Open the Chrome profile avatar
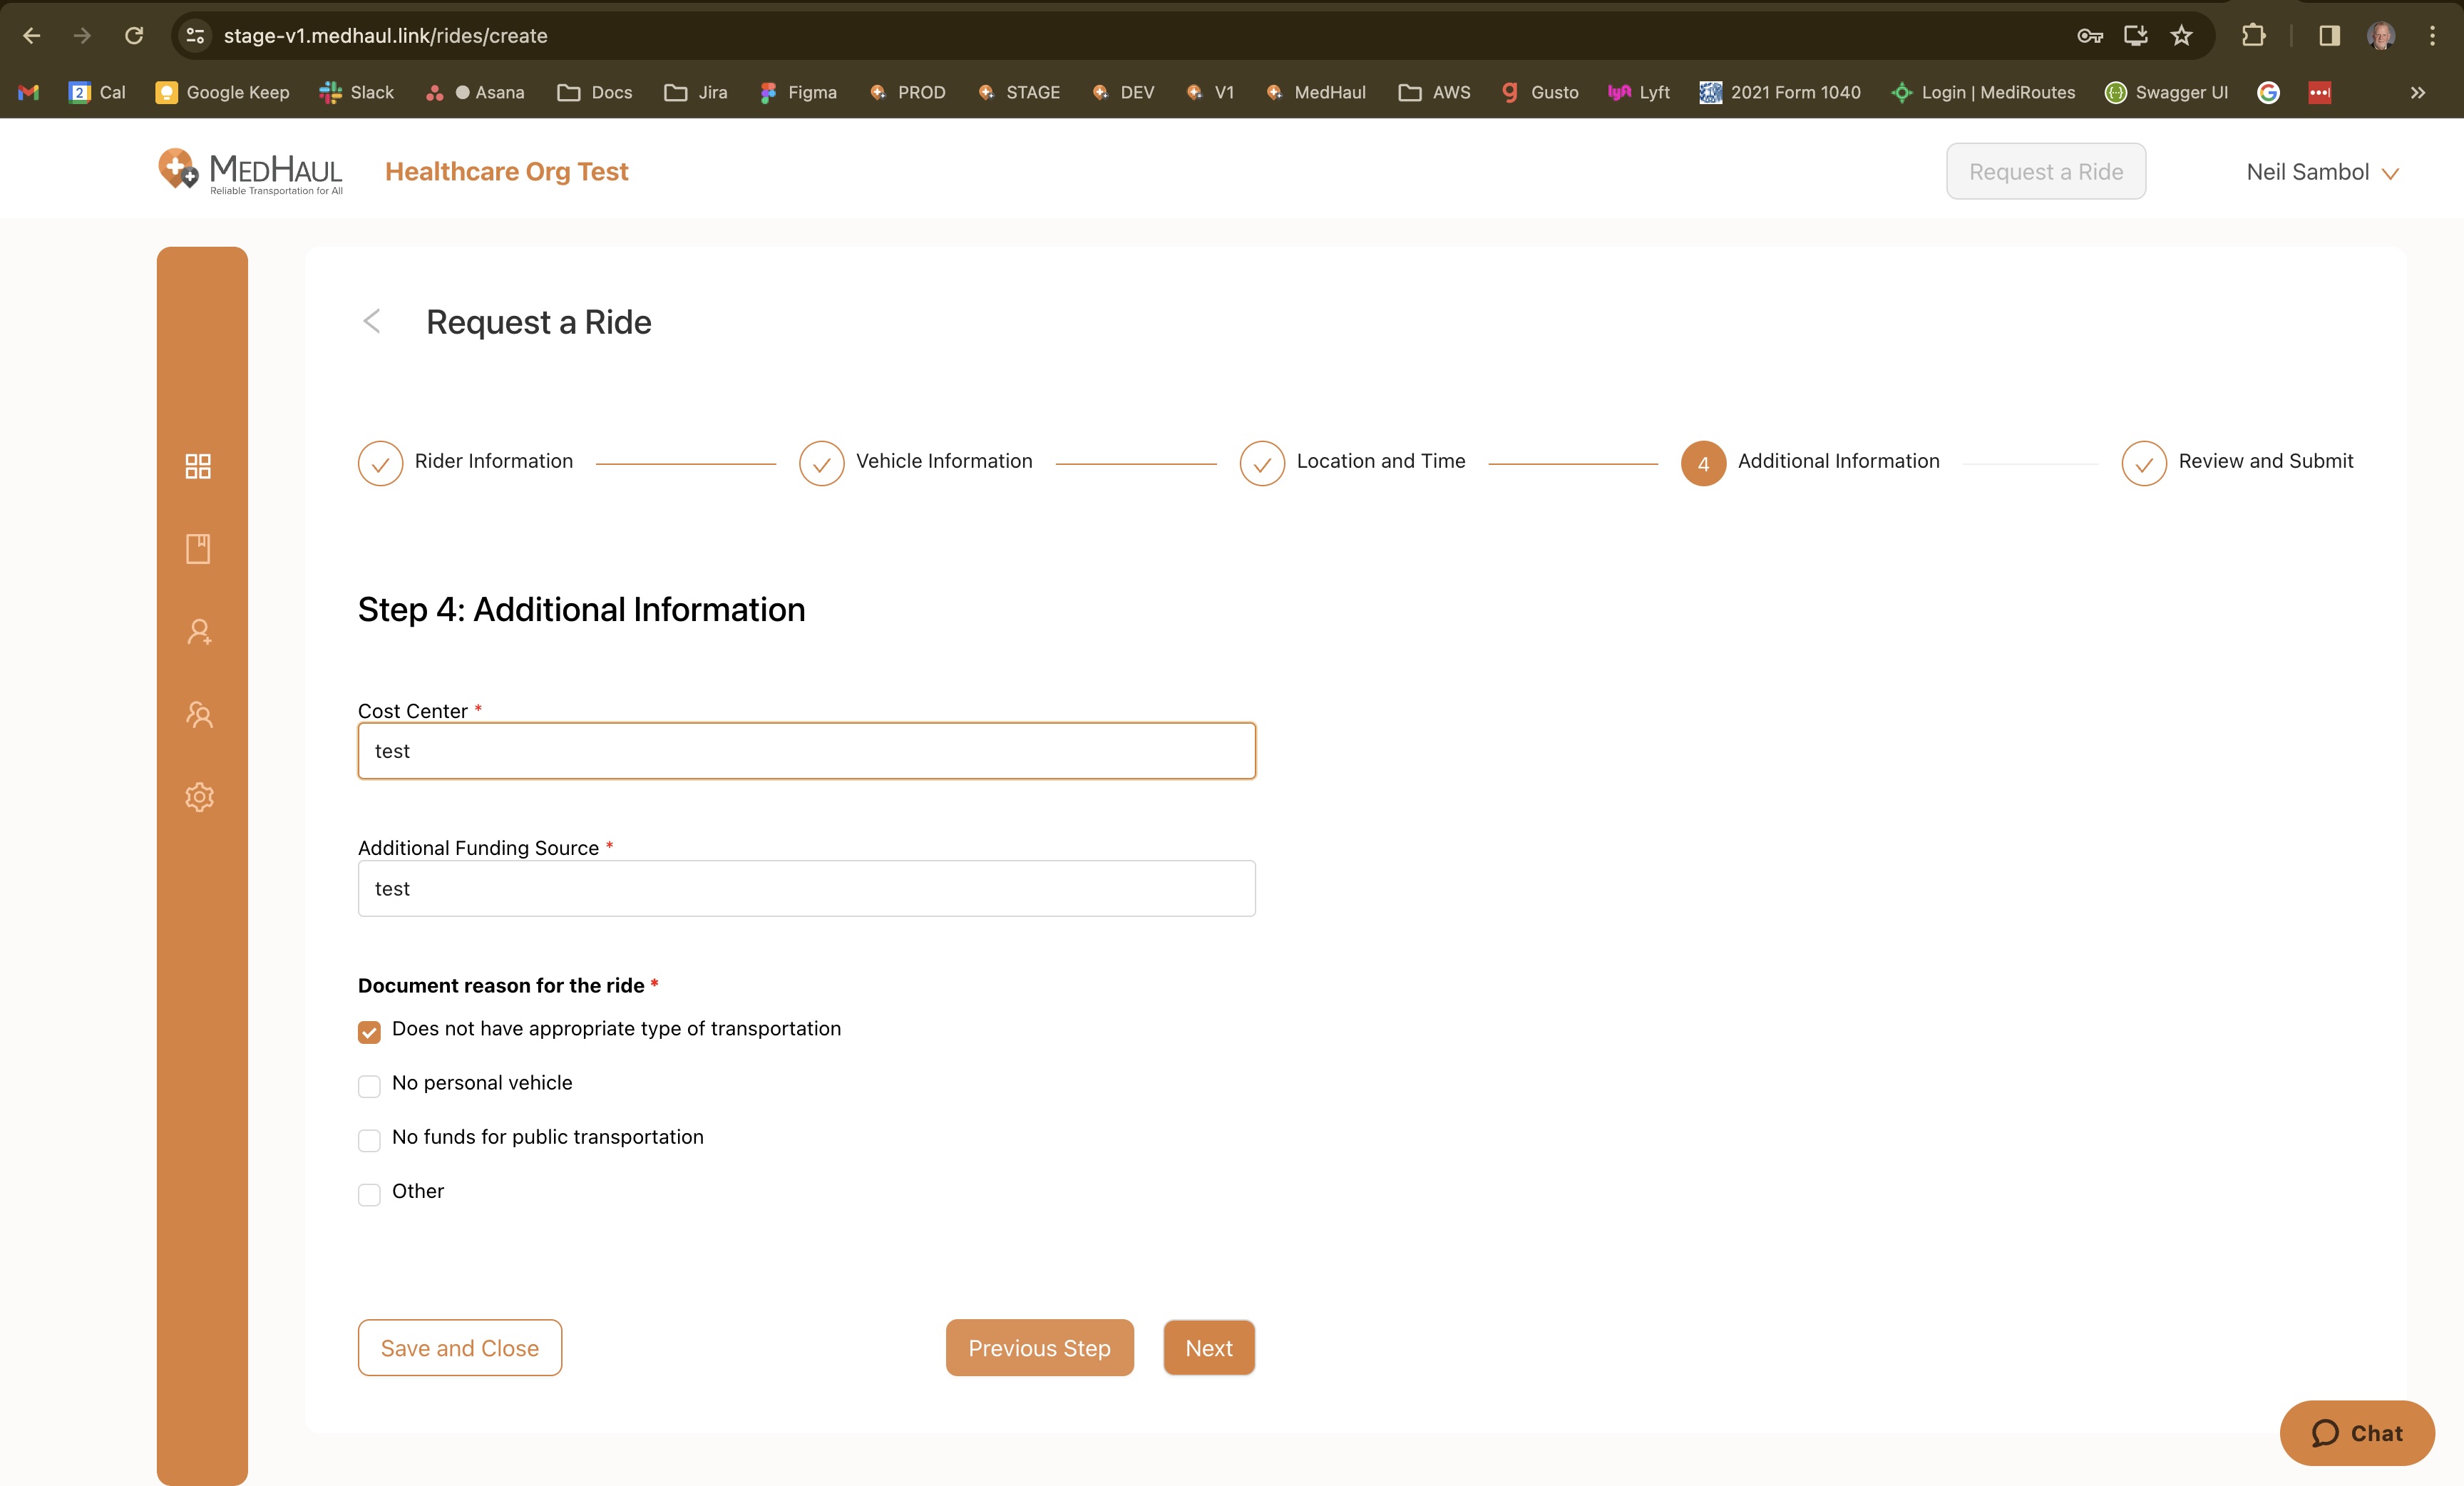 2381,36
